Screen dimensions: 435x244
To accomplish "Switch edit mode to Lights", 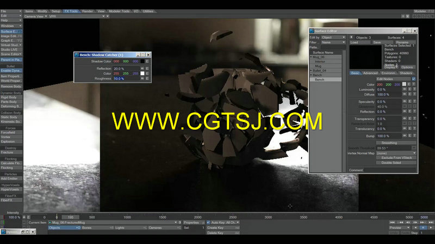I will pos(131,228).
